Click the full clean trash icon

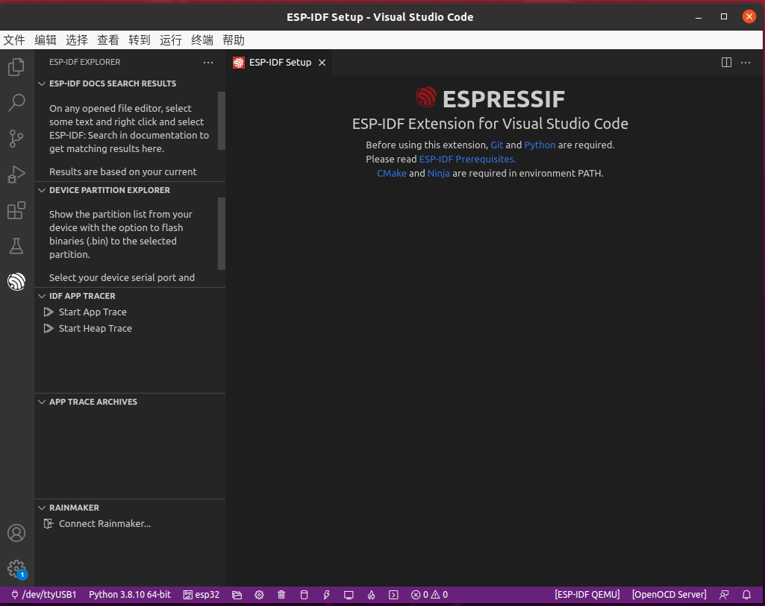tap(281, 594)
